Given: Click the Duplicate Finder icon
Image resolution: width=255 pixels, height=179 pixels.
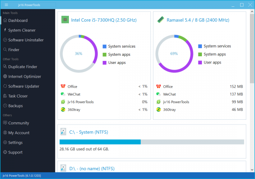Looking at the screenshot, I should (5, 66).
